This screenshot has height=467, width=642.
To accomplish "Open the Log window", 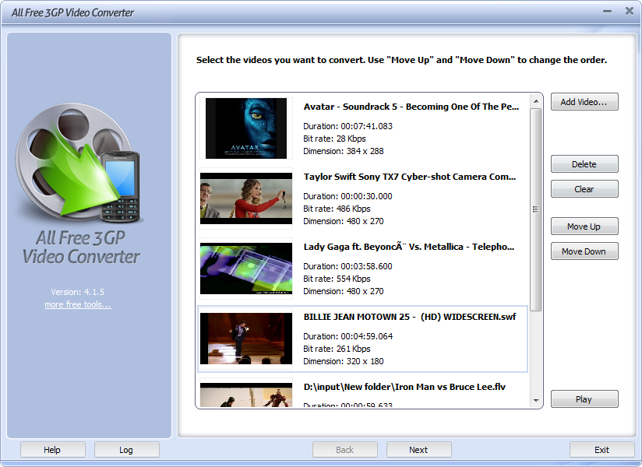I will [126, 450].
